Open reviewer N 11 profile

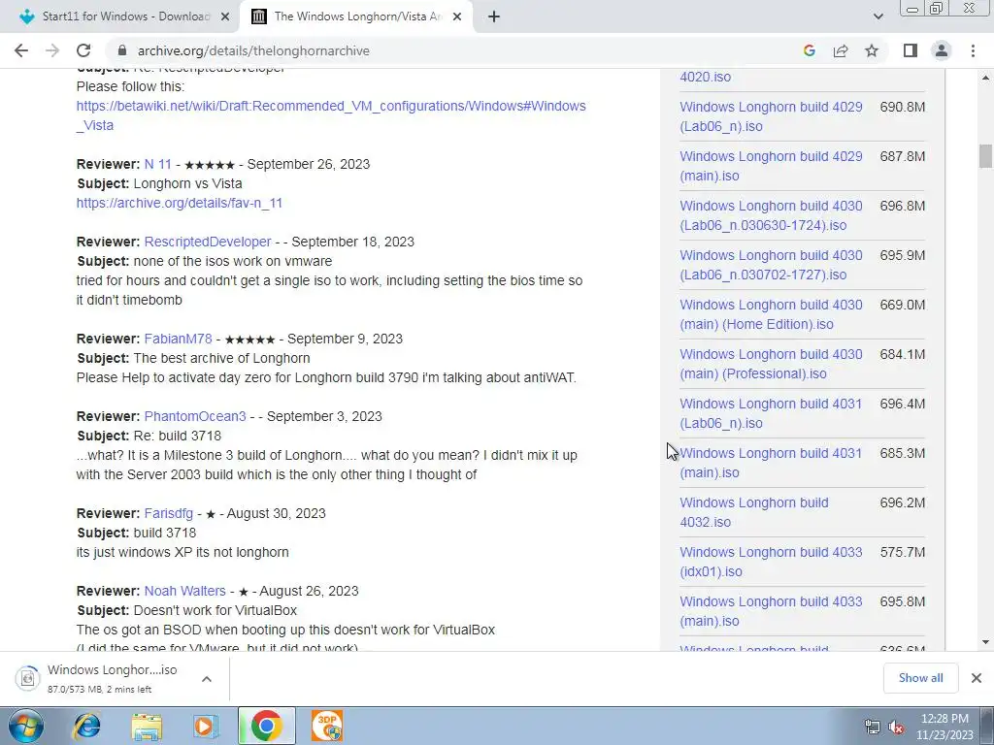point(158,164)
